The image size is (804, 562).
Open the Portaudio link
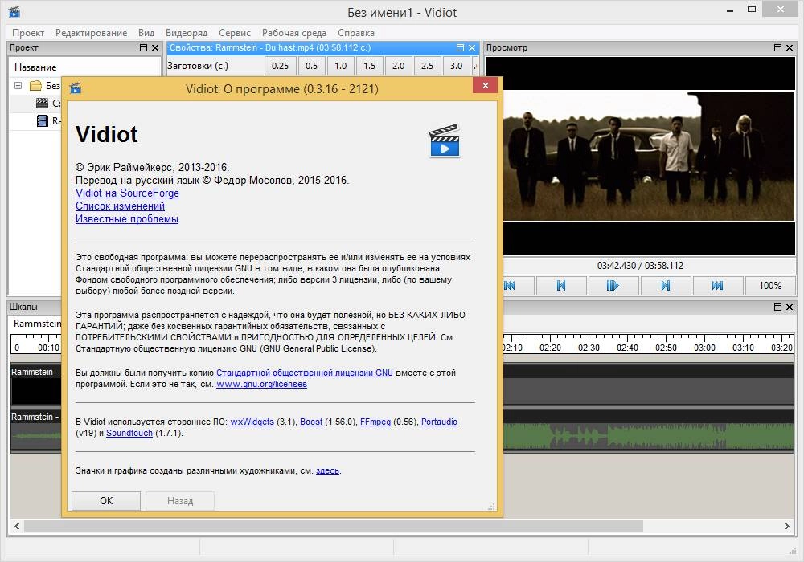point(440,421)
